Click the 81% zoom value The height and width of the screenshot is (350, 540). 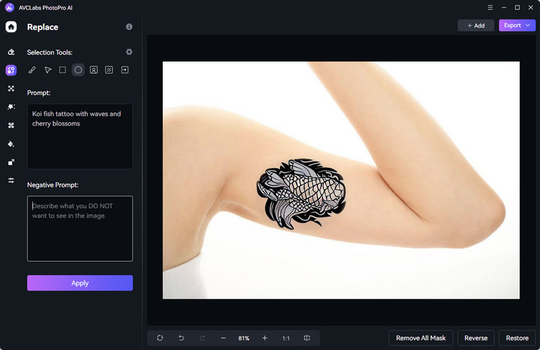click(244, 339)
